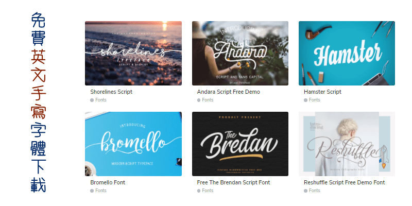The image size is (412, 206).
Task: Click Reshuffle Script Free Demo Font title
Action: tap(344, 182)
